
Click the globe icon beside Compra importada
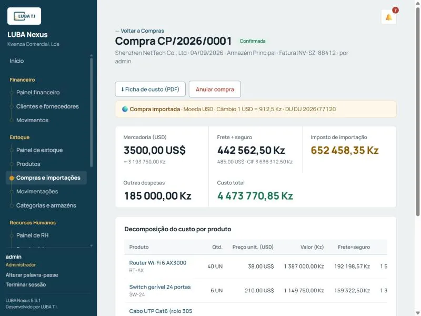pos(125,109)
